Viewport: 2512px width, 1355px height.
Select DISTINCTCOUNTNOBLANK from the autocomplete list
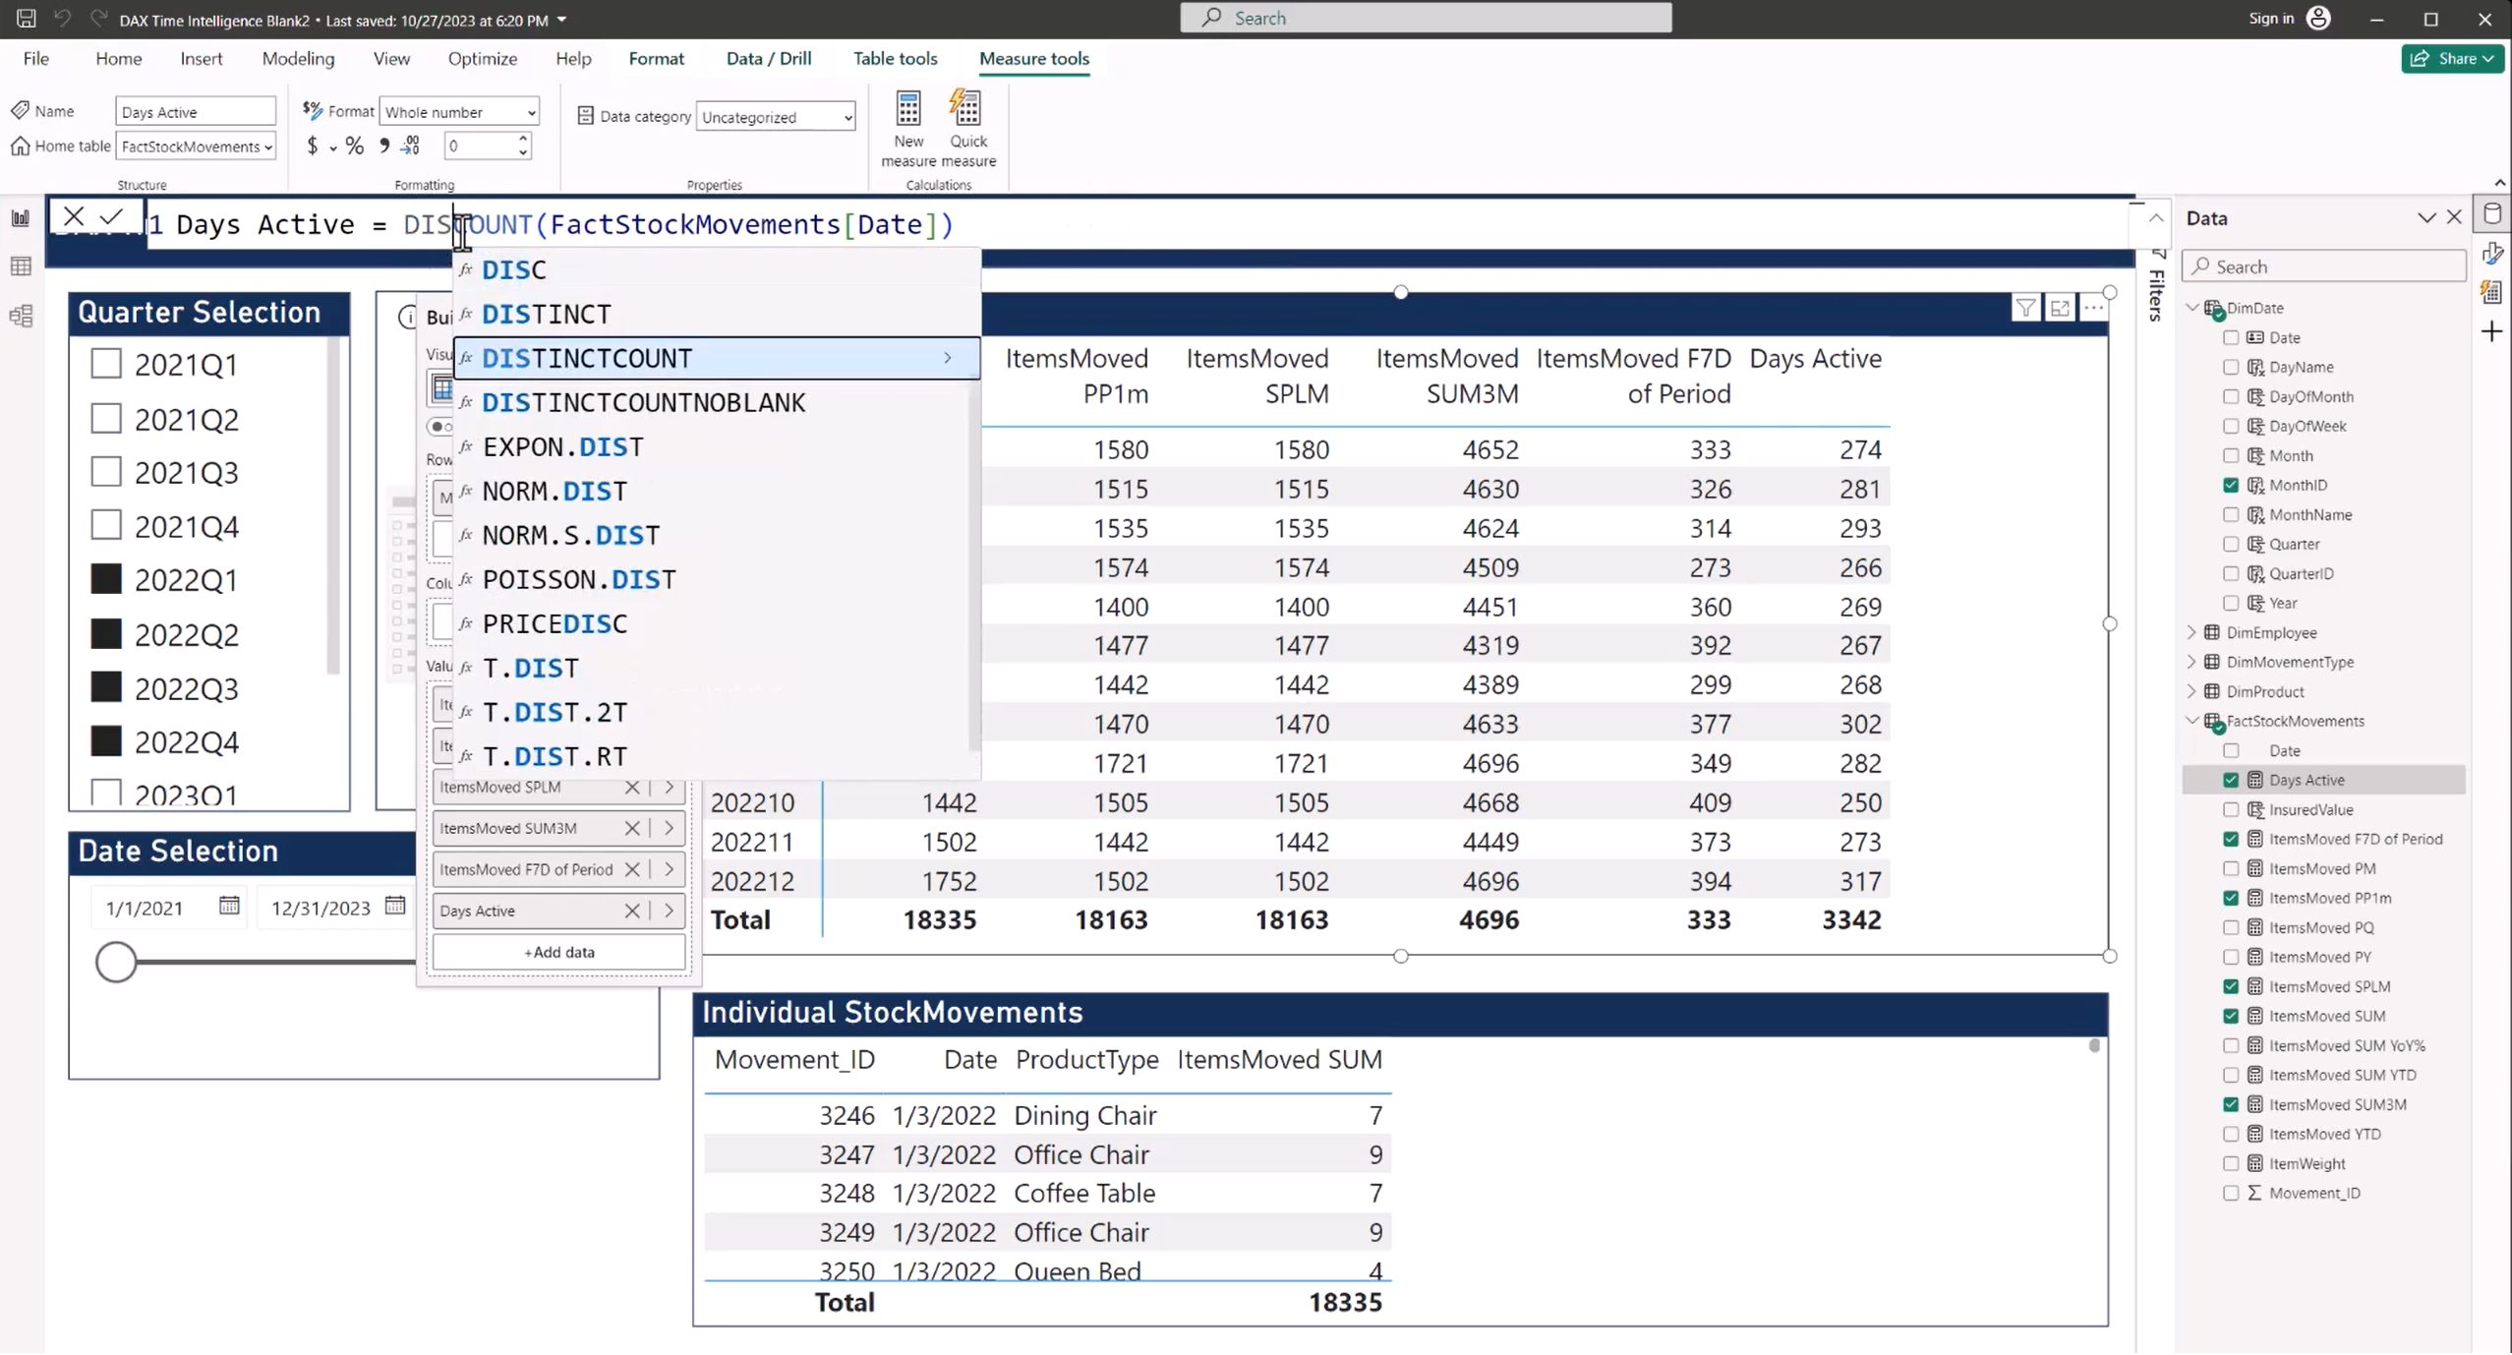(x=643, y=402)
